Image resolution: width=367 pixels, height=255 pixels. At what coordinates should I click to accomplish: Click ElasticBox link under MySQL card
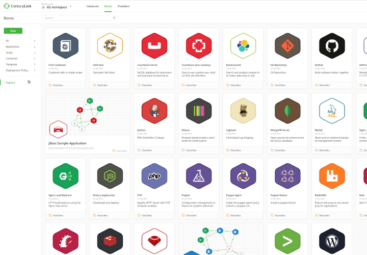click(322, 150)
